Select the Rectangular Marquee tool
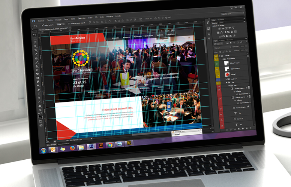Image resolution: width=291 pixels, height=187 pixels. (x=35, y=39)
